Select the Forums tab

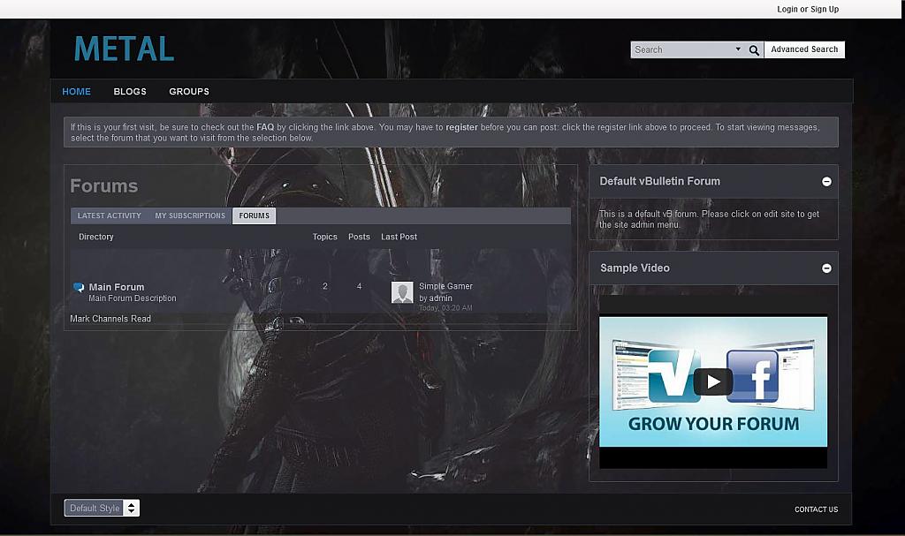point(254,215)
